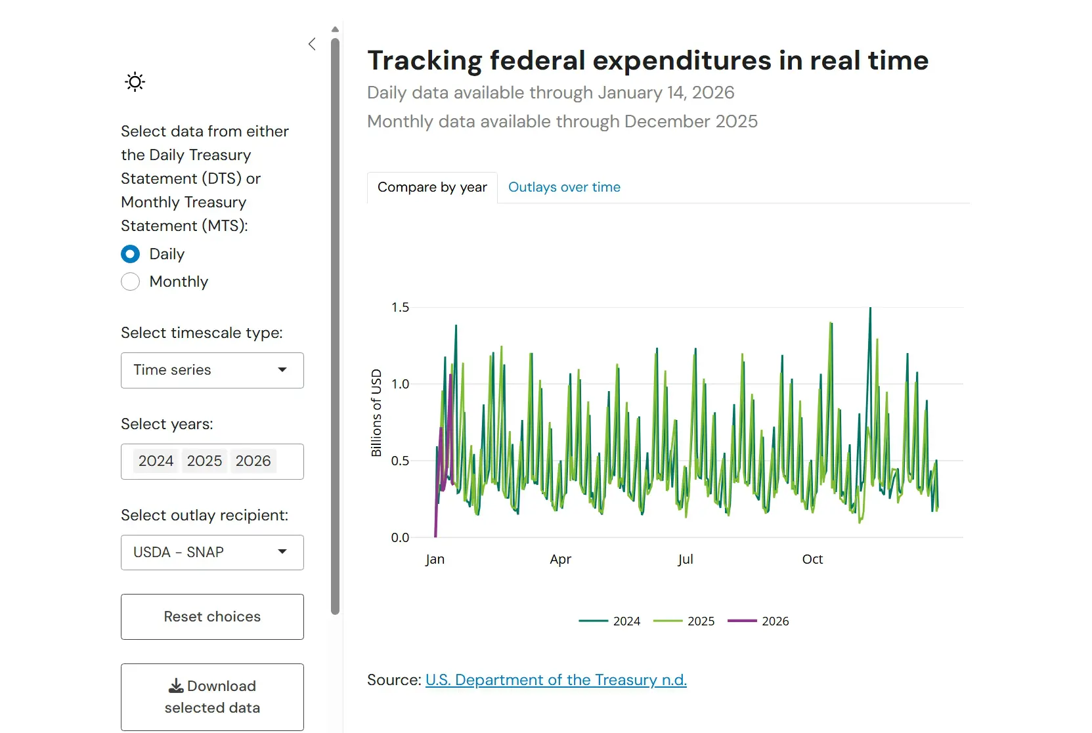The width and height of the screenshot is (1092, 733).
Task: Click the 2024 legend entry
Action: [x=610, y=621]
